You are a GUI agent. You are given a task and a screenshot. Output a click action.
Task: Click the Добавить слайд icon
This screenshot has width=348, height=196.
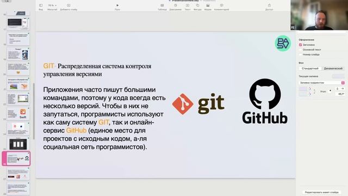[x=69, y=5]
